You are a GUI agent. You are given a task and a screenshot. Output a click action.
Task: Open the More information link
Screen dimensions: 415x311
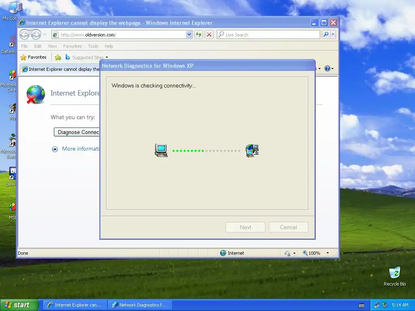click(x=81, y=149)
